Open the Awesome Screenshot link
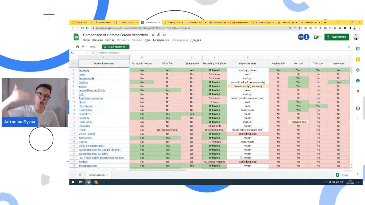 point(91,98)
